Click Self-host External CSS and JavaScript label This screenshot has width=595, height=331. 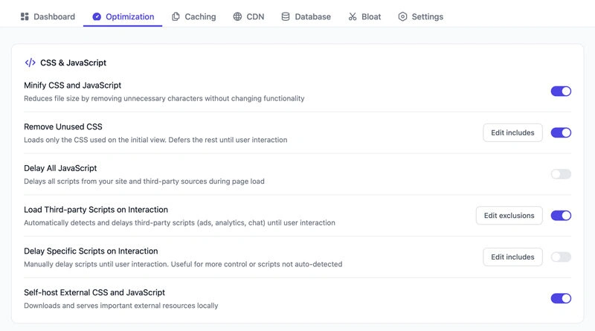94,292
